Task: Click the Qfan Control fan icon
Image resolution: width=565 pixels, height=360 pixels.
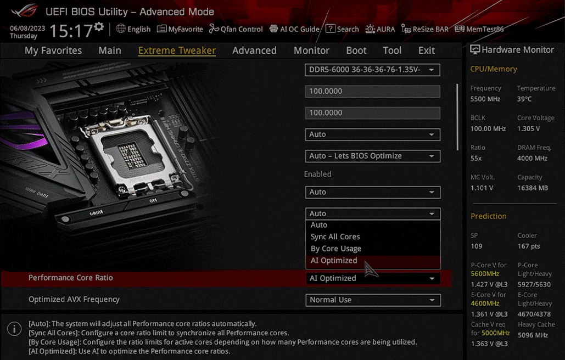Action: 214,29
